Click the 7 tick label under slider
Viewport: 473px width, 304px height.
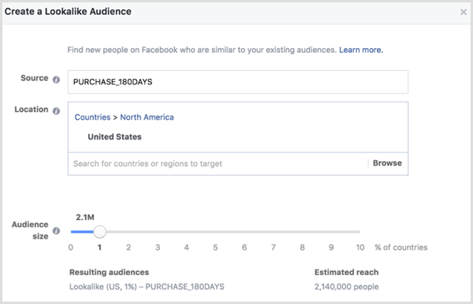point(274,247)
